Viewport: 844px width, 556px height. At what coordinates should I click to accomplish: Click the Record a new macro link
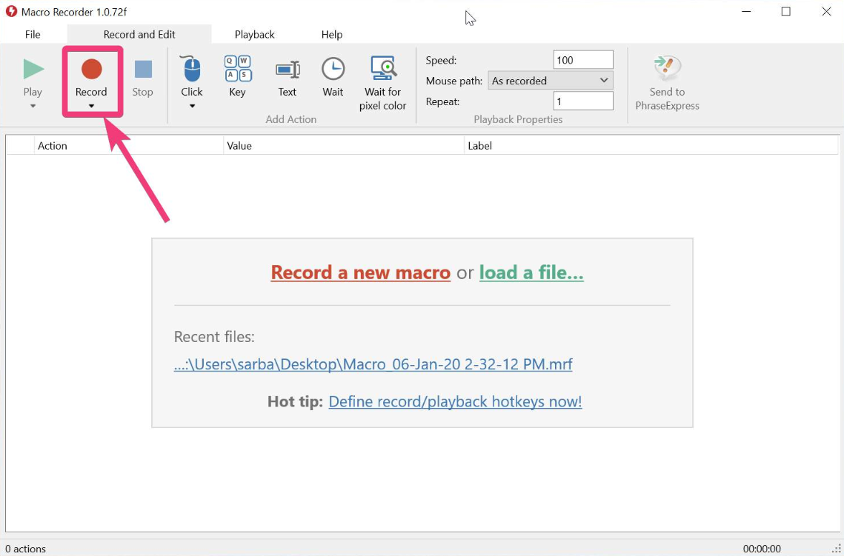click(361, 272)
